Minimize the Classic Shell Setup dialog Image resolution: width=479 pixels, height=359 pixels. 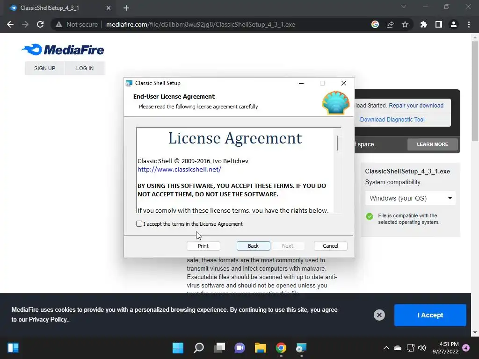[x=301, y=83]
